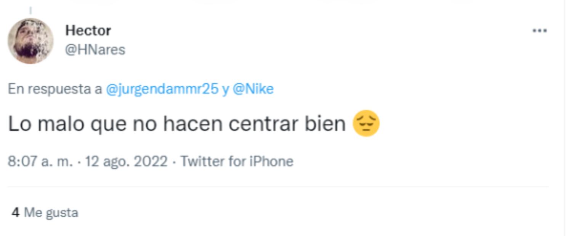Click the like count number 4
Viewport: 568px width, 236px height.
click(x=15, y=212)
